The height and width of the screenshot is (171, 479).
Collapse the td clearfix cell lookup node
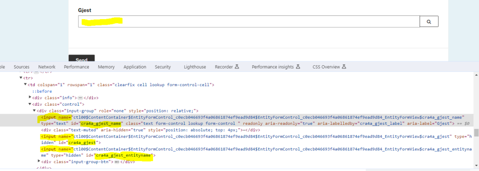pyautogui.click(x=26, y=85)
